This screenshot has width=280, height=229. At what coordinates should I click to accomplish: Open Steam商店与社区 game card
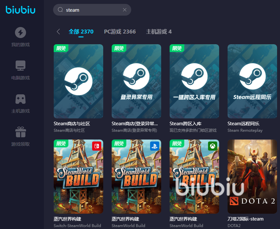tap(78, 81)
